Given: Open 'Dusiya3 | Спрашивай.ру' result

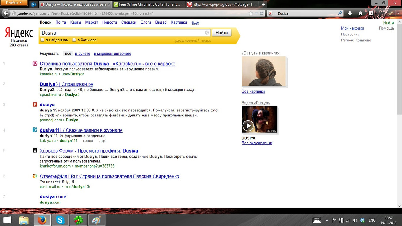Looking at the screenshot, I should click(66, 84).
